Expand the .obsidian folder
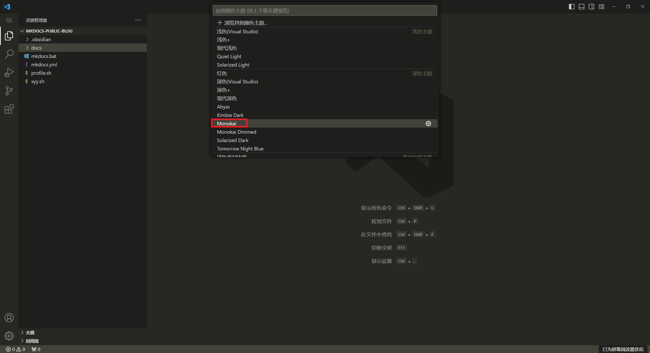650x353 pixels. (x=83, y=39)
